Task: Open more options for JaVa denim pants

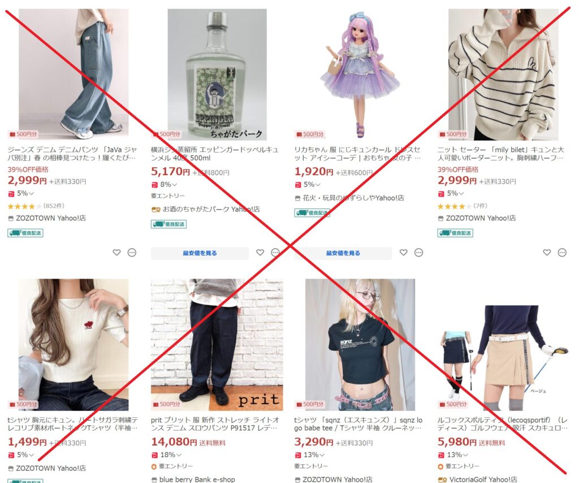Action: (x=132, y=253)
